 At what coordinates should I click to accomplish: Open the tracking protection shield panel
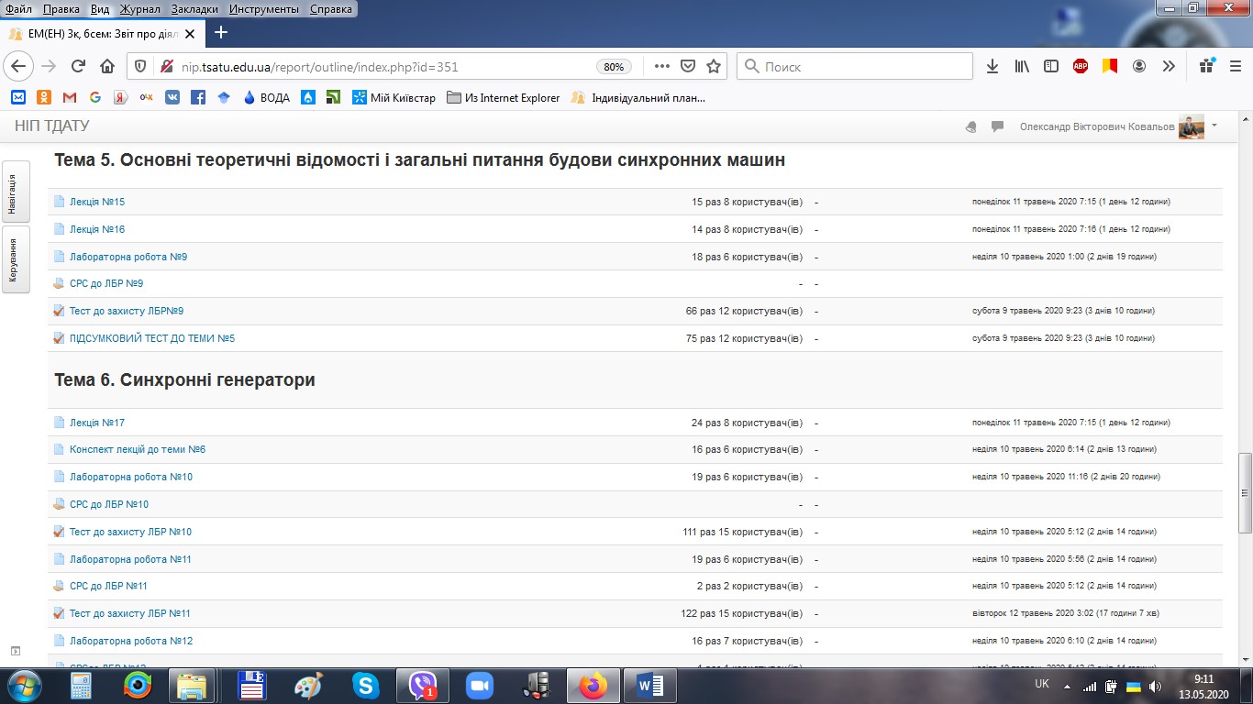[140, 66]
